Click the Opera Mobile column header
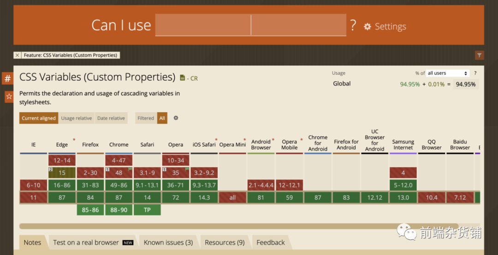The height and width of the screenshot is (255, 498). pyautogui.click(x=289, y=144)
